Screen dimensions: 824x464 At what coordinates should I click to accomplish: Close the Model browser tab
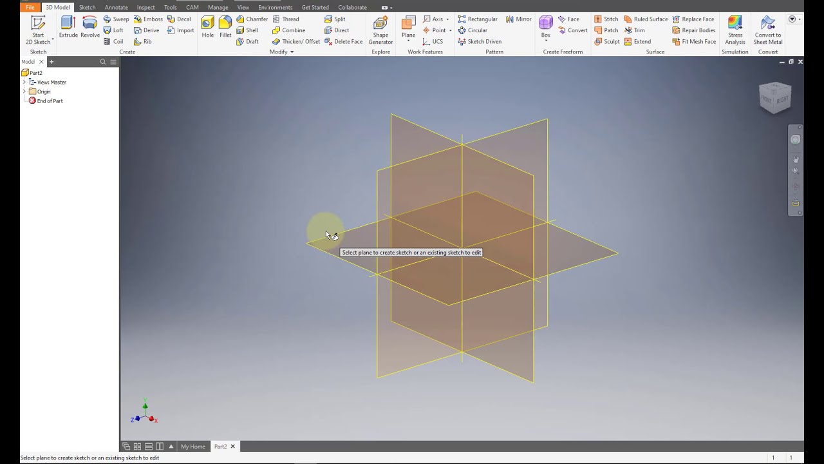[x=42, y=62]
